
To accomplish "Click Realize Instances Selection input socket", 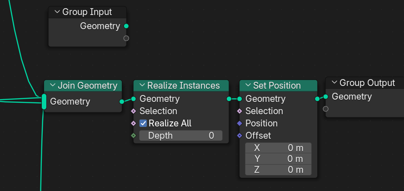I will tap(134, 111).
